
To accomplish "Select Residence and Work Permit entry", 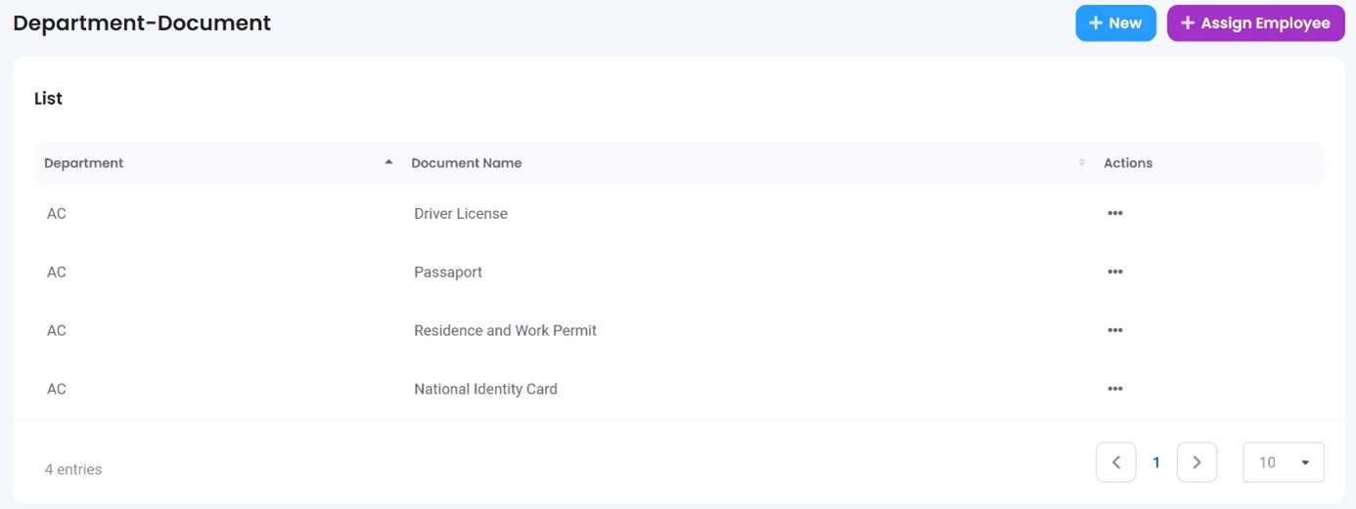I will pyautogui.click(x=505, y=330).
